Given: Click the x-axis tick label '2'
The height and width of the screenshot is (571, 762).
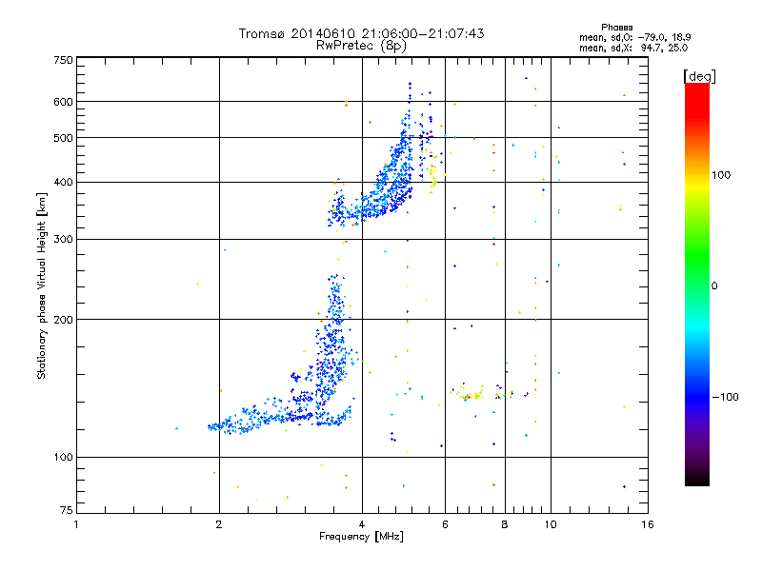Looking at the screenshot, I should [x=219, y=524].
